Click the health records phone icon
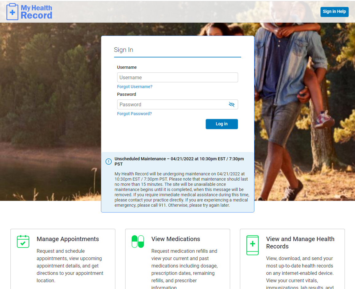The width and height of the screenshot is (355, 289). [x=253, y=245]
